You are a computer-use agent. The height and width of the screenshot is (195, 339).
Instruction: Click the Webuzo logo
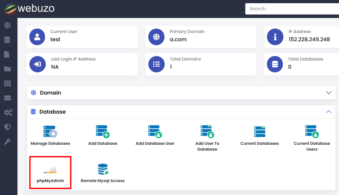29,9
